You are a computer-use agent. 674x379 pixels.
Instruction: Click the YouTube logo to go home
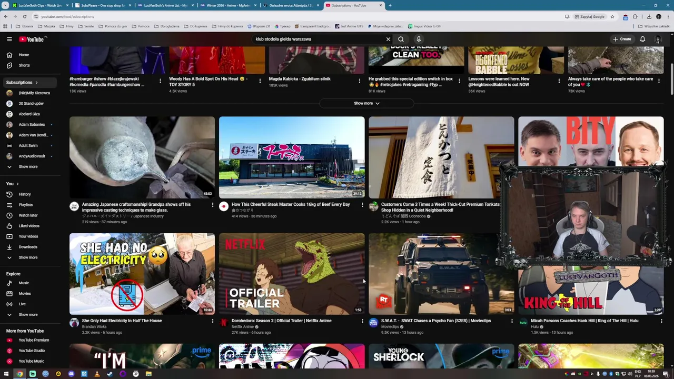tap(32, 39)
